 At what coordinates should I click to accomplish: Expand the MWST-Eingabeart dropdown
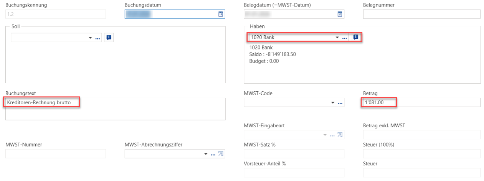pyautogui.click(x=325, y=135)
